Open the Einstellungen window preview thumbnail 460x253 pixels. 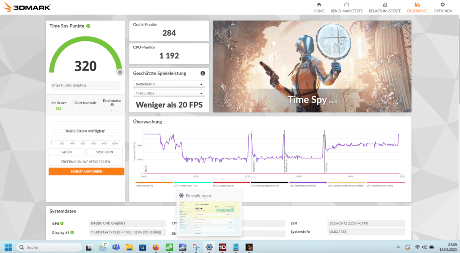209,217
